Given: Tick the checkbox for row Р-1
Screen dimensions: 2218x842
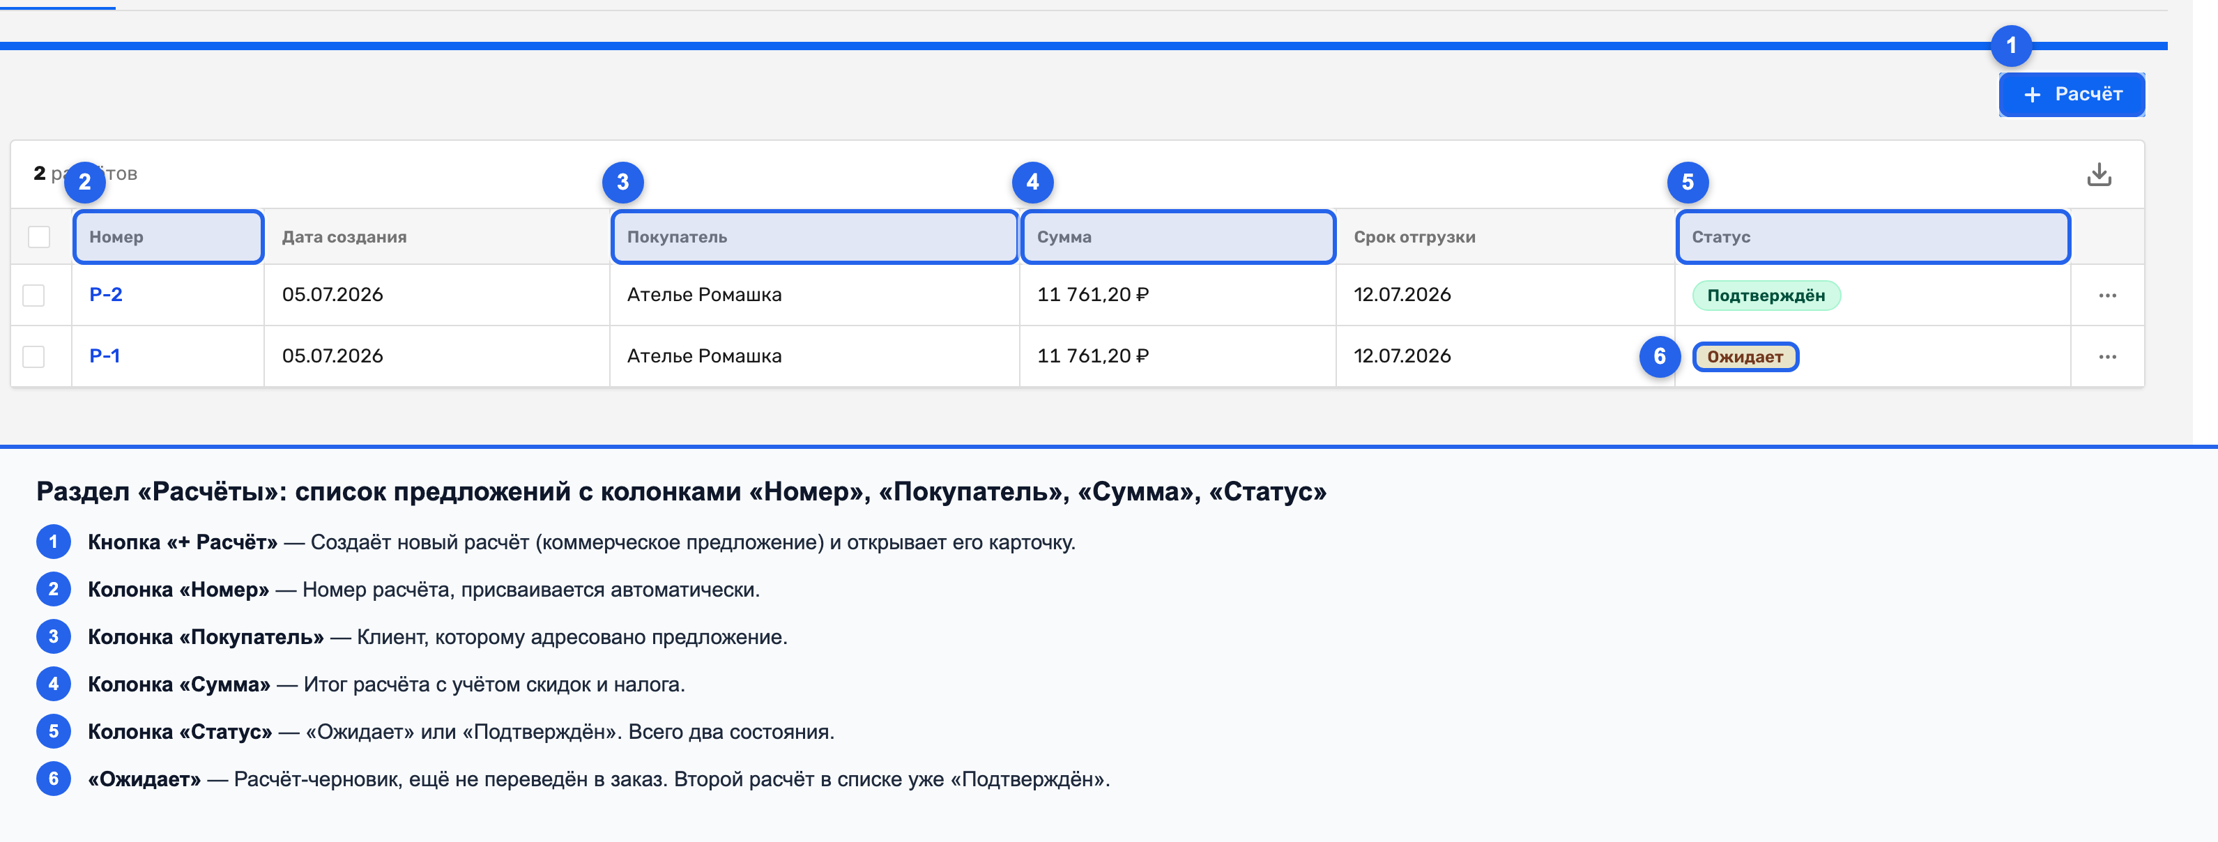Looking at the screenshot, I should [33, 356].
